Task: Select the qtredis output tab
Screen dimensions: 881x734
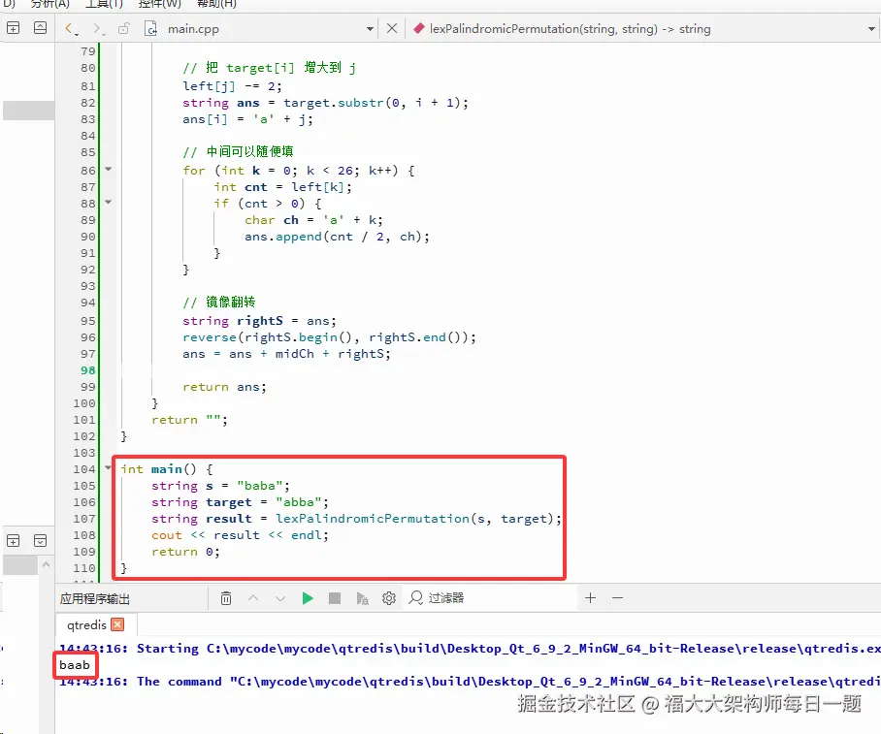Action: pos(86,625)
